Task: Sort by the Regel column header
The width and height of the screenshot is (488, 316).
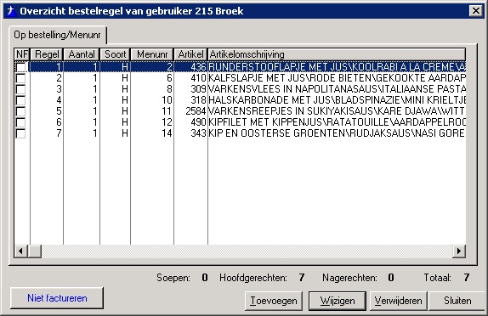Action: click(47, 54)
